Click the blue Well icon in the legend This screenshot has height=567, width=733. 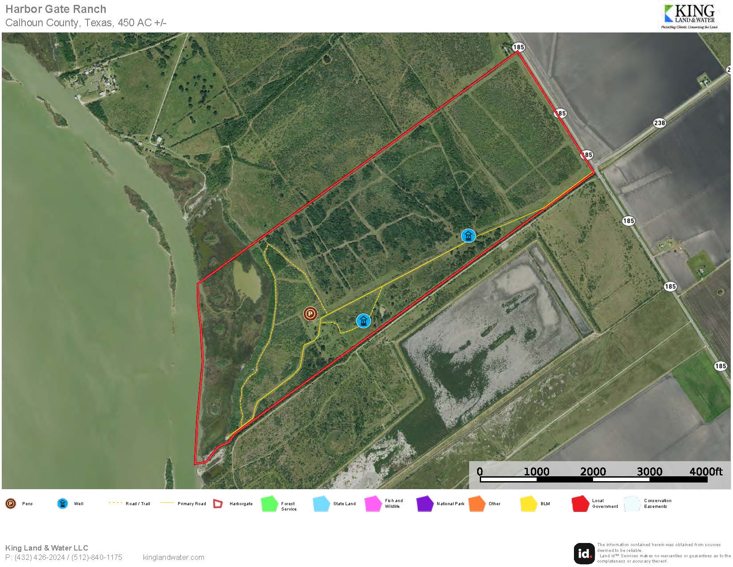pyautogui.click(x=63, y=504)
